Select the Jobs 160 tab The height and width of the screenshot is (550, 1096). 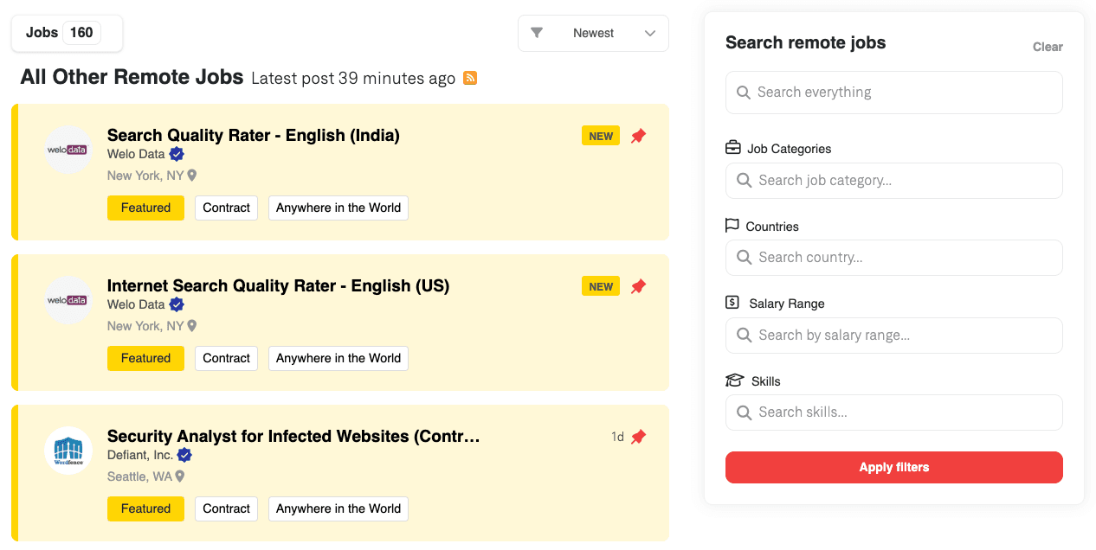point(67,33)
